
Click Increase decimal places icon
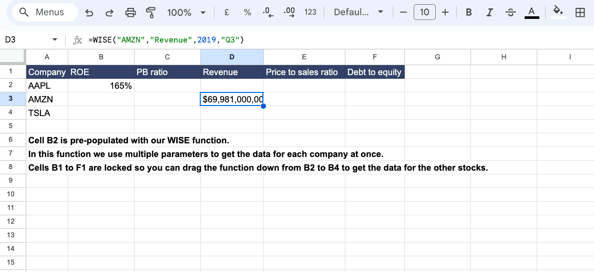289,13
